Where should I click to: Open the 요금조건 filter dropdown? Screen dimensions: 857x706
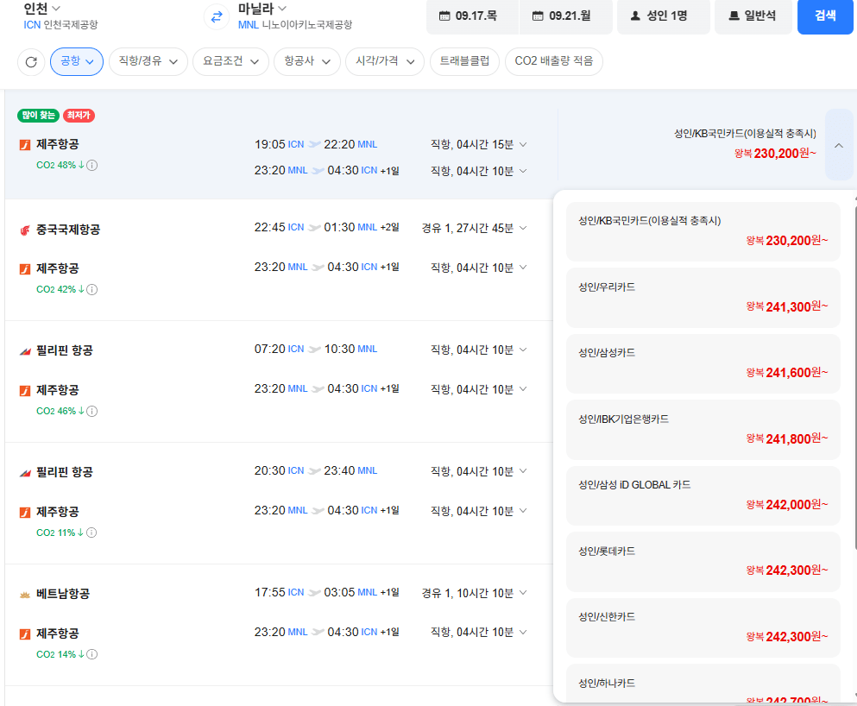pyautogui.click(x=230, y=61)
